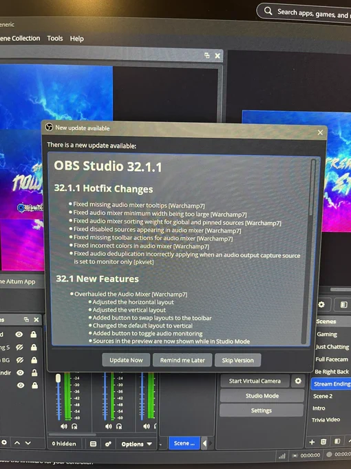Select the Full Facecam scene

click(332, 359)
